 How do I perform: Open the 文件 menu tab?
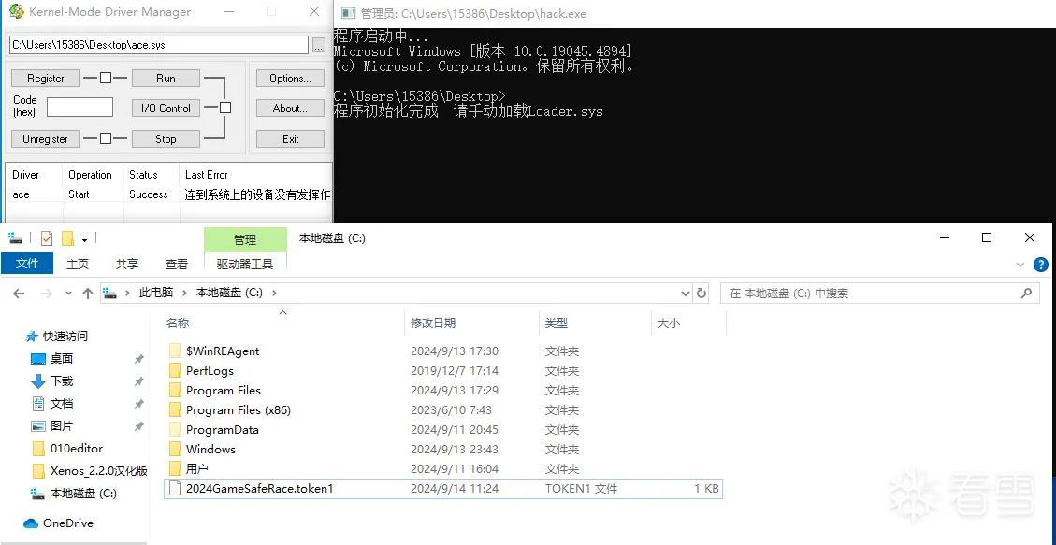click(27, 264)
